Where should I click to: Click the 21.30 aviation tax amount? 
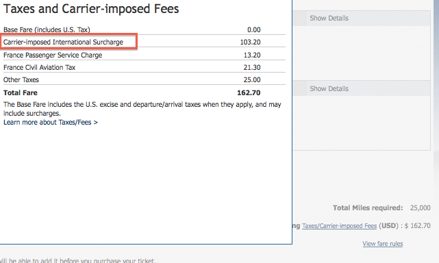(x=252, y=68)
